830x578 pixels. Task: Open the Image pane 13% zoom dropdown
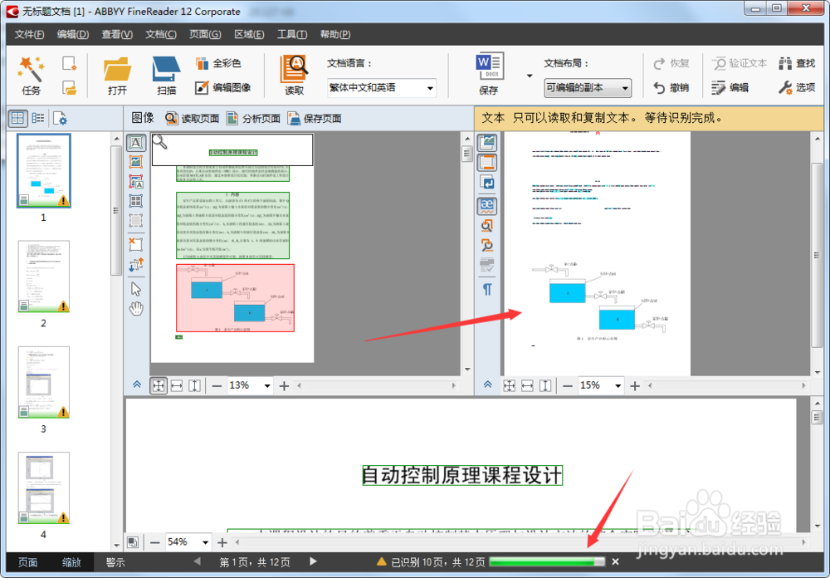click(267, 385)
